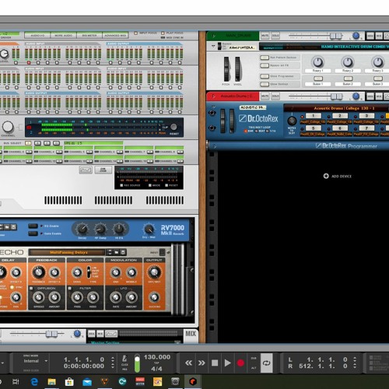Click the transport Stop button

pyautogui.click(x=215, y=363)
